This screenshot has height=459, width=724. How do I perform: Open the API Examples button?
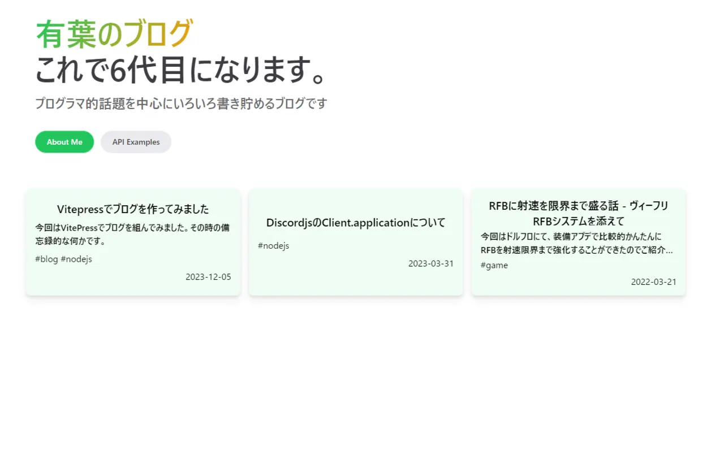[136, 142]
